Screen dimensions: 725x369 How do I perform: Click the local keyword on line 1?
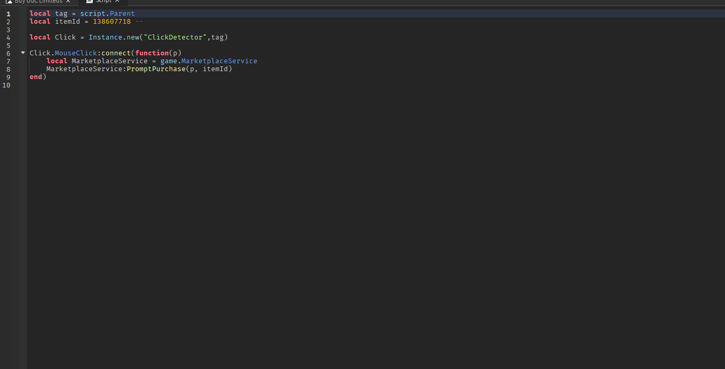(x=40, y=13)
